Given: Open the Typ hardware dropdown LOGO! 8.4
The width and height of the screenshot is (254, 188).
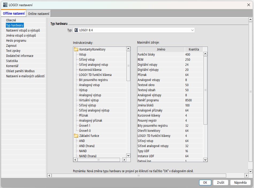Looking at the screenshot, I should pyautogui.click(x=134, y=30).
